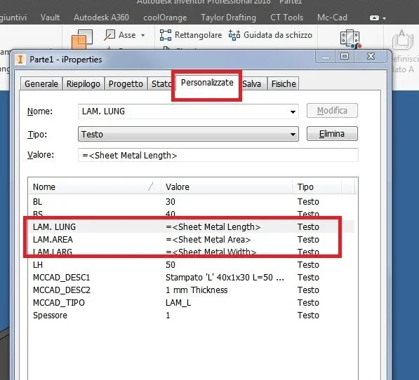Click the Valore column header
Viewport: 419px width, 380px height.
click(x=227, y=186)
